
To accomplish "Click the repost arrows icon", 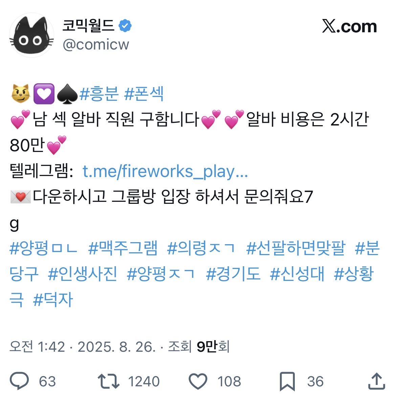I will (x=109, y=381).
